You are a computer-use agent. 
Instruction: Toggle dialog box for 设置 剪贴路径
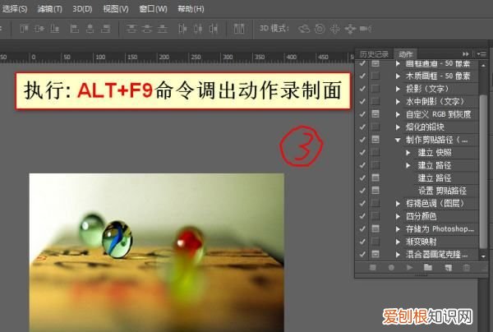tap(376, 190)
